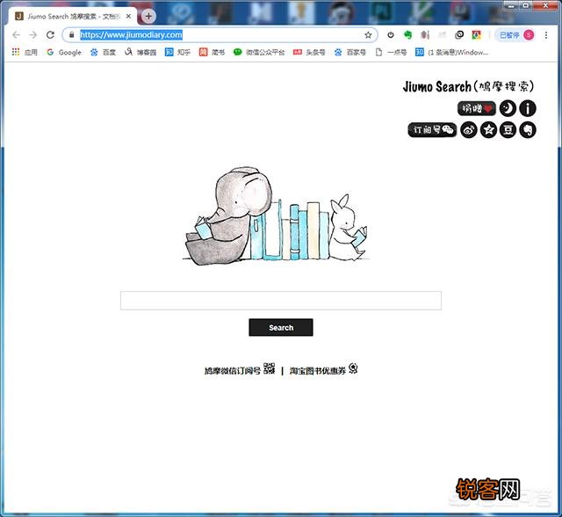Viewport: 562px width, 517px height.
Task: Click the Jiumo Search(鸠摩搜索) title logo
Action: click(468, 86)
